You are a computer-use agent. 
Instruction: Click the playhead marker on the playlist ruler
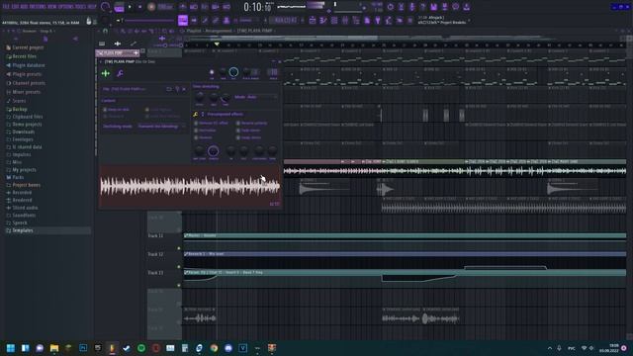coord(217,44)
